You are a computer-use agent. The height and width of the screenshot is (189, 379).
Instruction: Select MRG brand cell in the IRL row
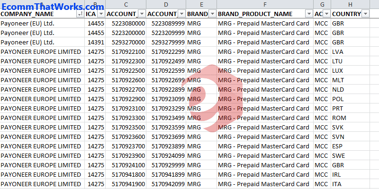201,174
